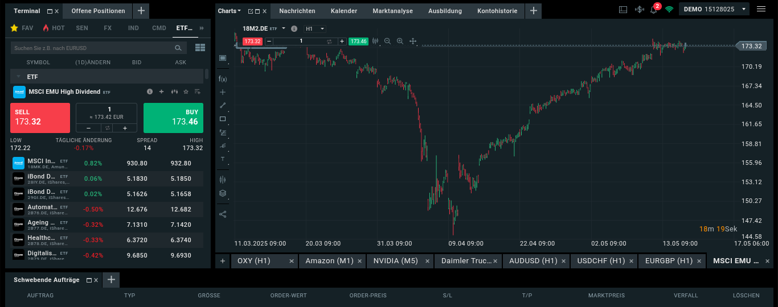The width and height of the screenshot is (778, 307).
Task: Click chart sell price 173.32
Action: [252, 41]
